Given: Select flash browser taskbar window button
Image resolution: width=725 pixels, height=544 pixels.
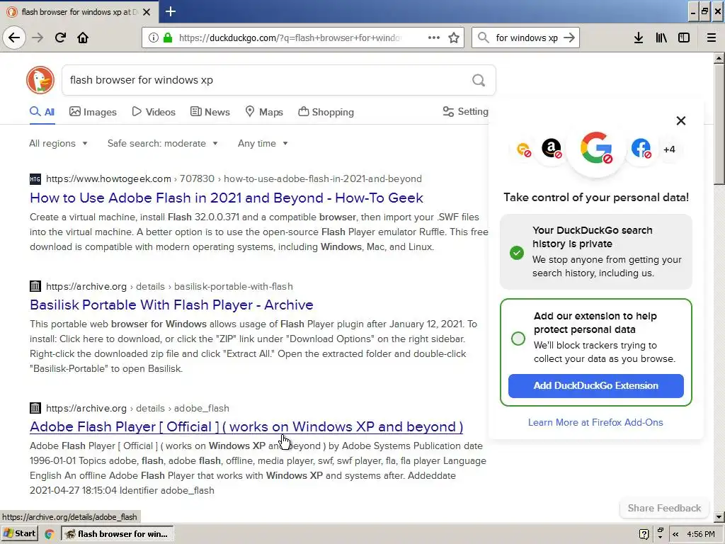Looking at the screenshot, I should pyautogui.click(x=118, y=534).
